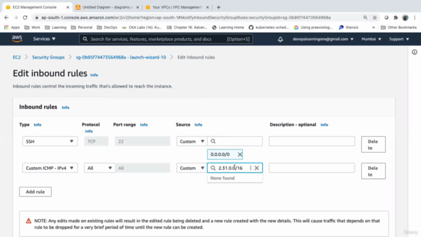Open the kubernetes-sched GitHub bookmark
Image resolution: width=421 pixels, height=237 pixels.
tap(269, 28)
